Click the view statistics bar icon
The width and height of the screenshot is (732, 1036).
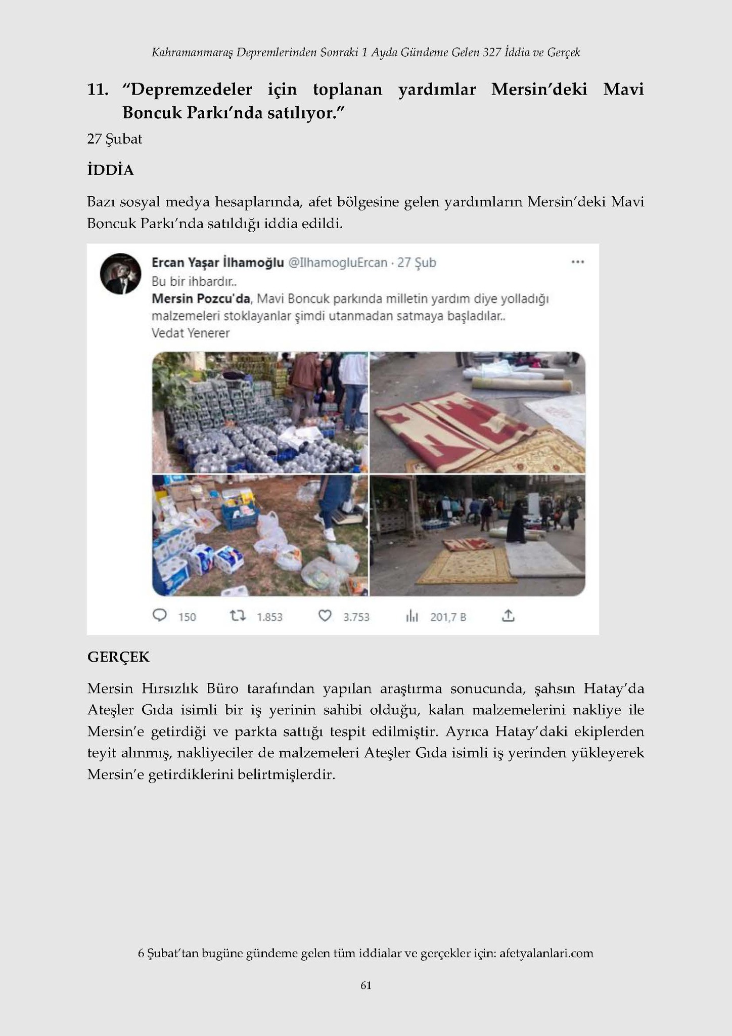coord(413,616)
